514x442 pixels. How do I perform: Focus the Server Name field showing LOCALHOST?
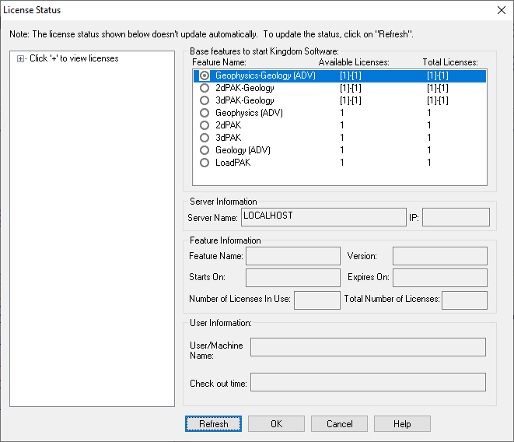tap(323, 217)
